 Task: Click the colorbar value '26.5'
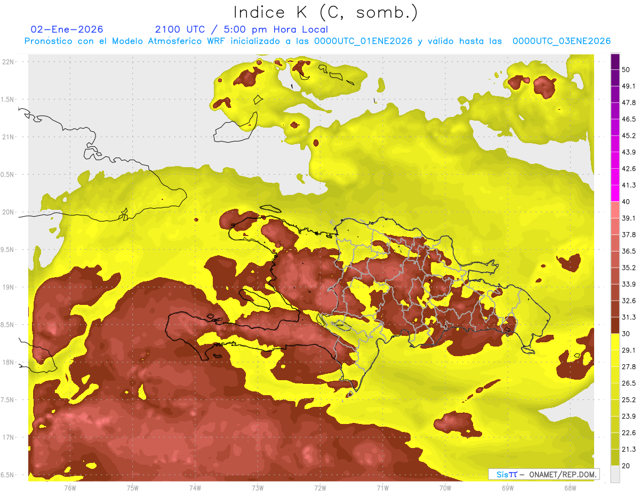(x=629, y=383)
